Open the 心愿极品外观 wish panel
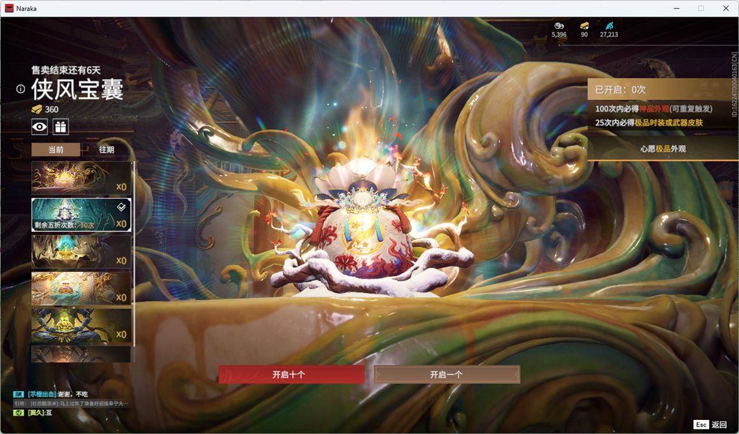Image resolution: width=739 pixels, height=434 pixels. point(662,149)
